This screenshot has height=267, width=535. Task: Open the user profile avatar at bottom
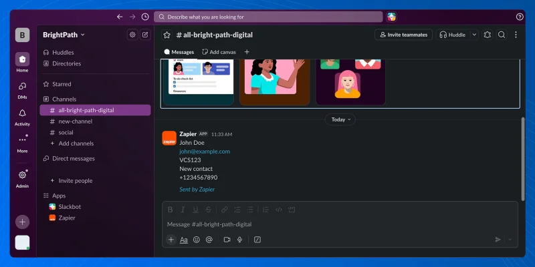[22, 242]
